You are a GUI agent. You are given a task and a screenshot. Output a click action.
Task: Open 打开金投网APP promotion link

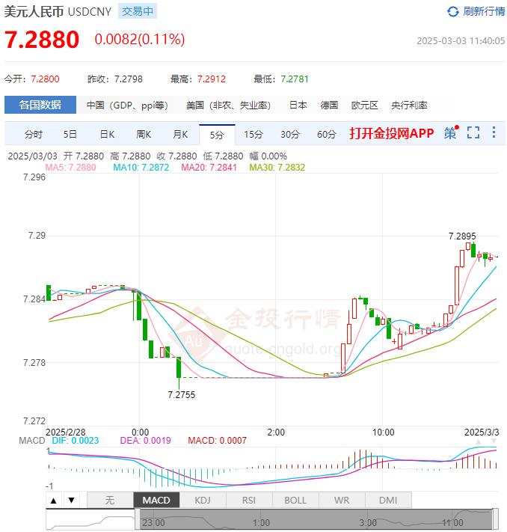(x=391, y=133)
